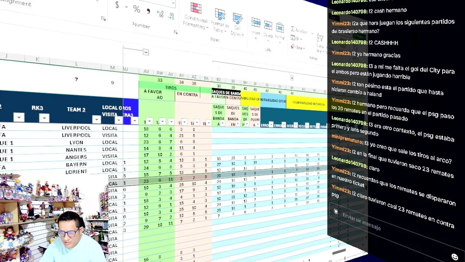Viewport: 465px width, 262px height.
Task: Expand the column group with plus button
Action: click(x=292, y=78)
